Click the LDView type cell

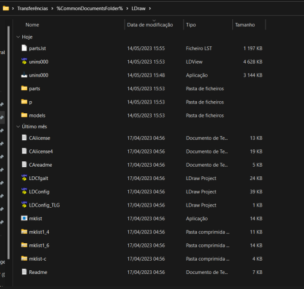click(x=194, y=62)
